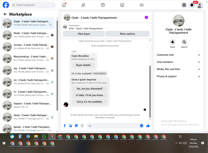Choose a GIF using the GIF icon
The image size is (208, 153).
(82, 126)
